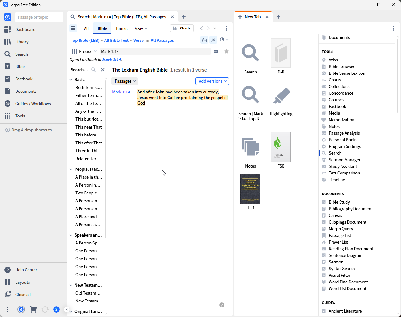The width and height of the screenshot is (401, 317).
Task: Open the More search types dropdown
Action: click(x=141, y=29)
